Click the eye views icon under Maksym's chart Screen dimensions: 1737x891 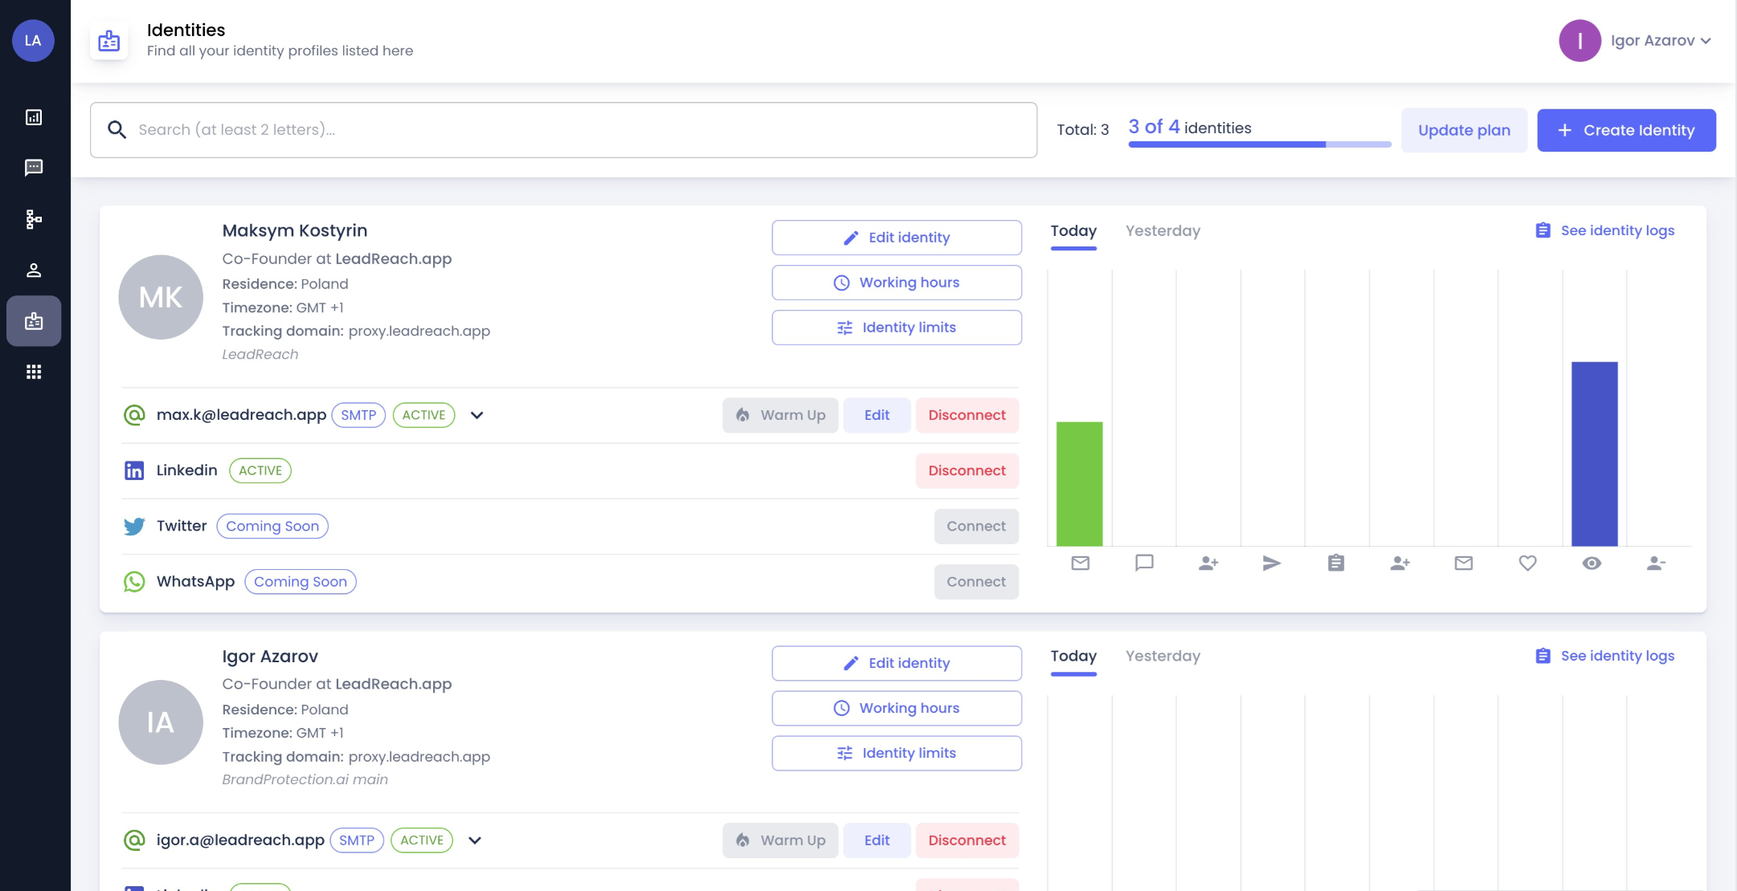[1592, 563]
